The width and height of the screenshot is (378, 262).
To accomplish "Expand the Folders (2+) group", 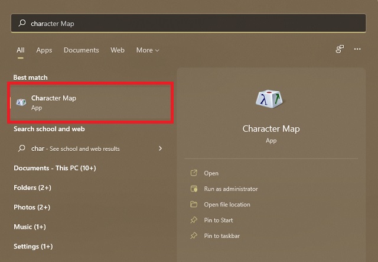I will pyautogui.click(x=32, y=187).
